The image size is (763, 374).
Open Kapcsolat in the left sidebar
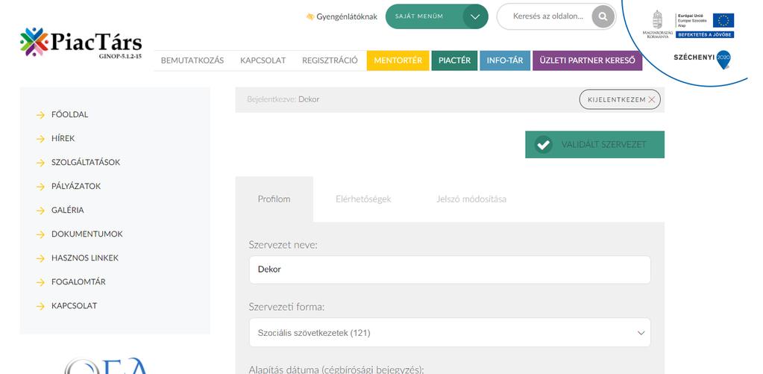(75, 306)
